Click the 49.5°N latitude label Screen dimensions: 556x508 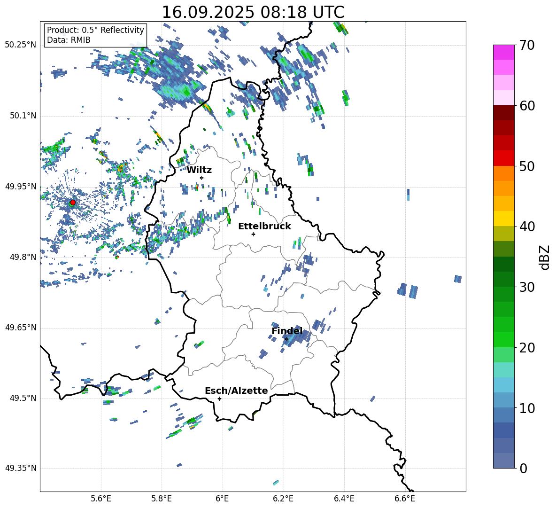pos(23,398)
